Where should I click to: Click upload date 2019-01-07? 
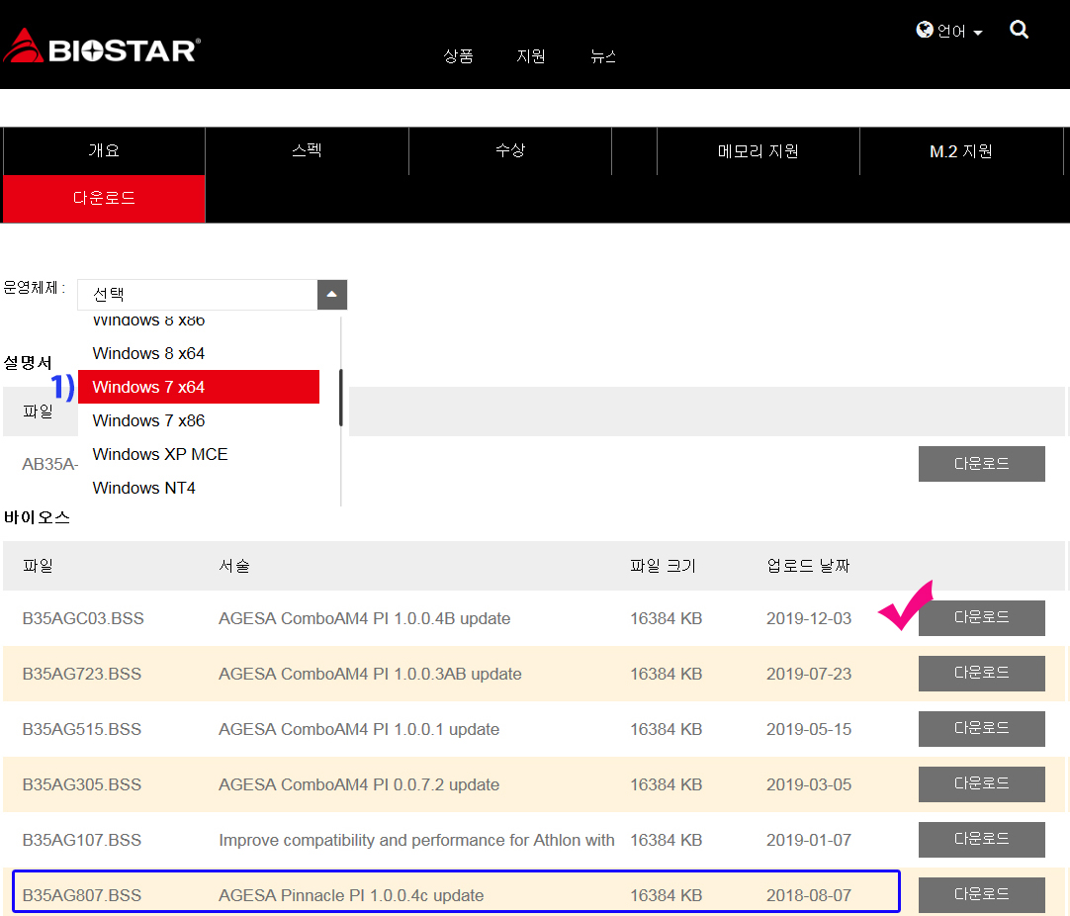pos(809,840)
